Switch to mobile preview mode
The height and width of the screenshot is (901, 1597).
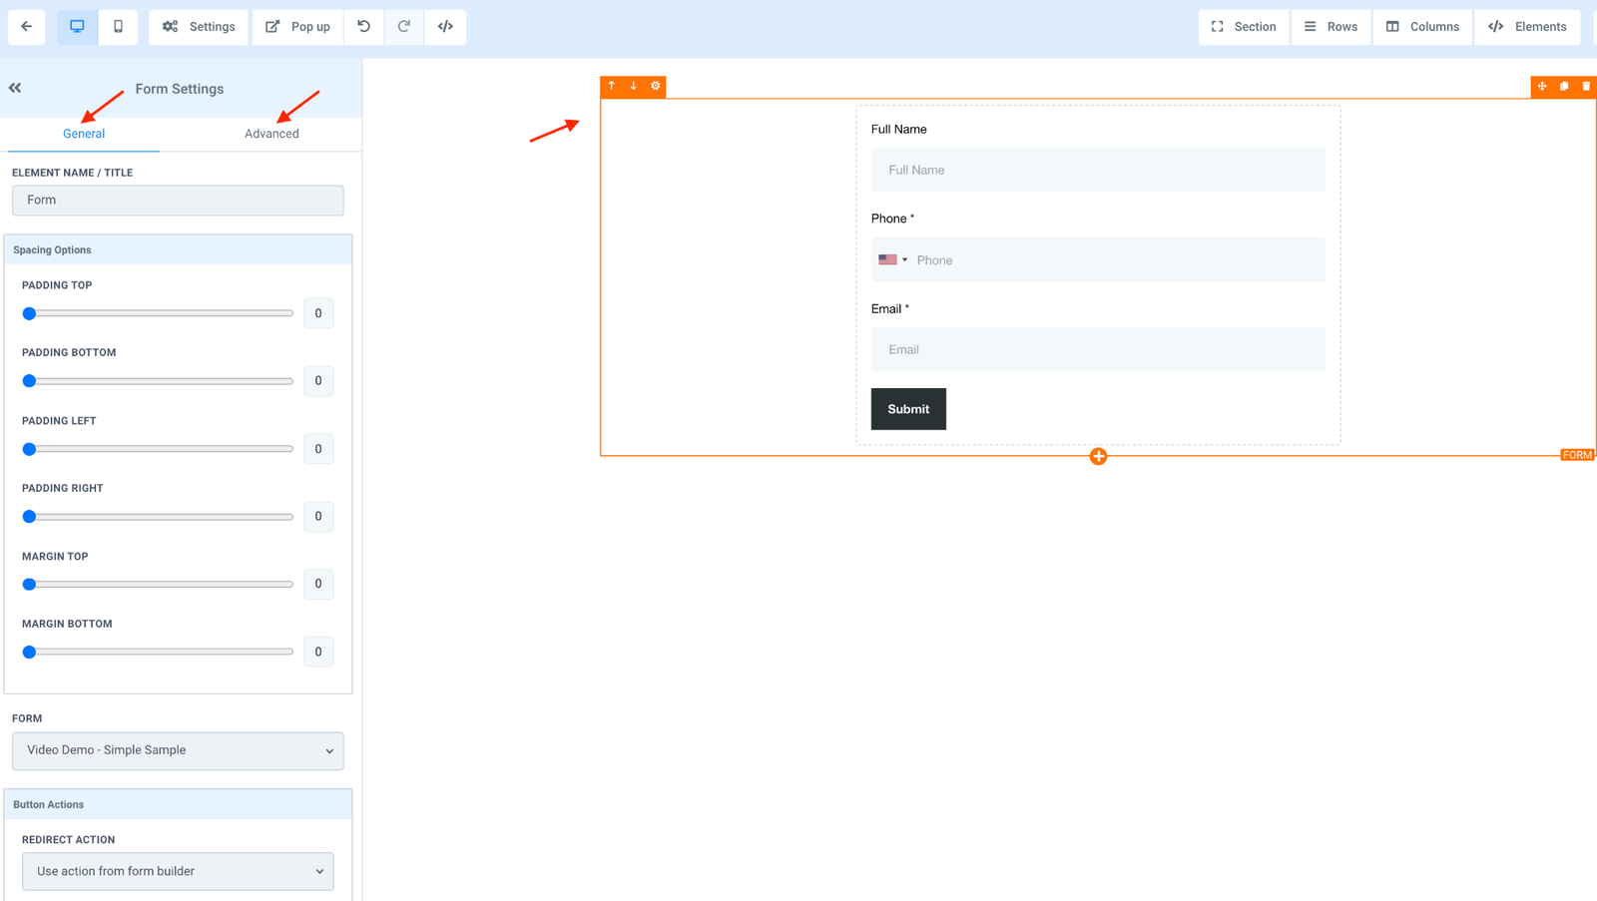tap(118, 27)
